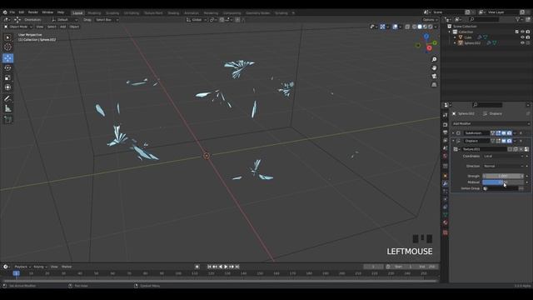Open the Select Box drag dropdown
The height and width of the screenshot is (300, 533).
(x=107, y=20)
